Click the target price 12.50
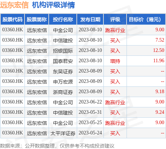166x149 pixels. (159, 50)
